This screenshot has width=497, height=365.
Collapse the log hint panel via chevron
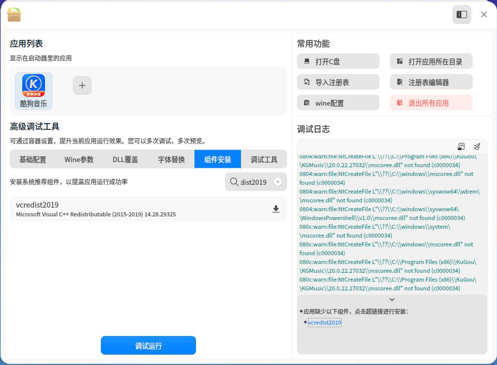pyautogui.click(x=392, y=299)
